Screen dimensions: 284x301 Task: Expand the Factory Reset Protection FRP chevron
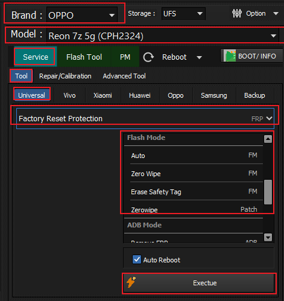pos(270,118)
